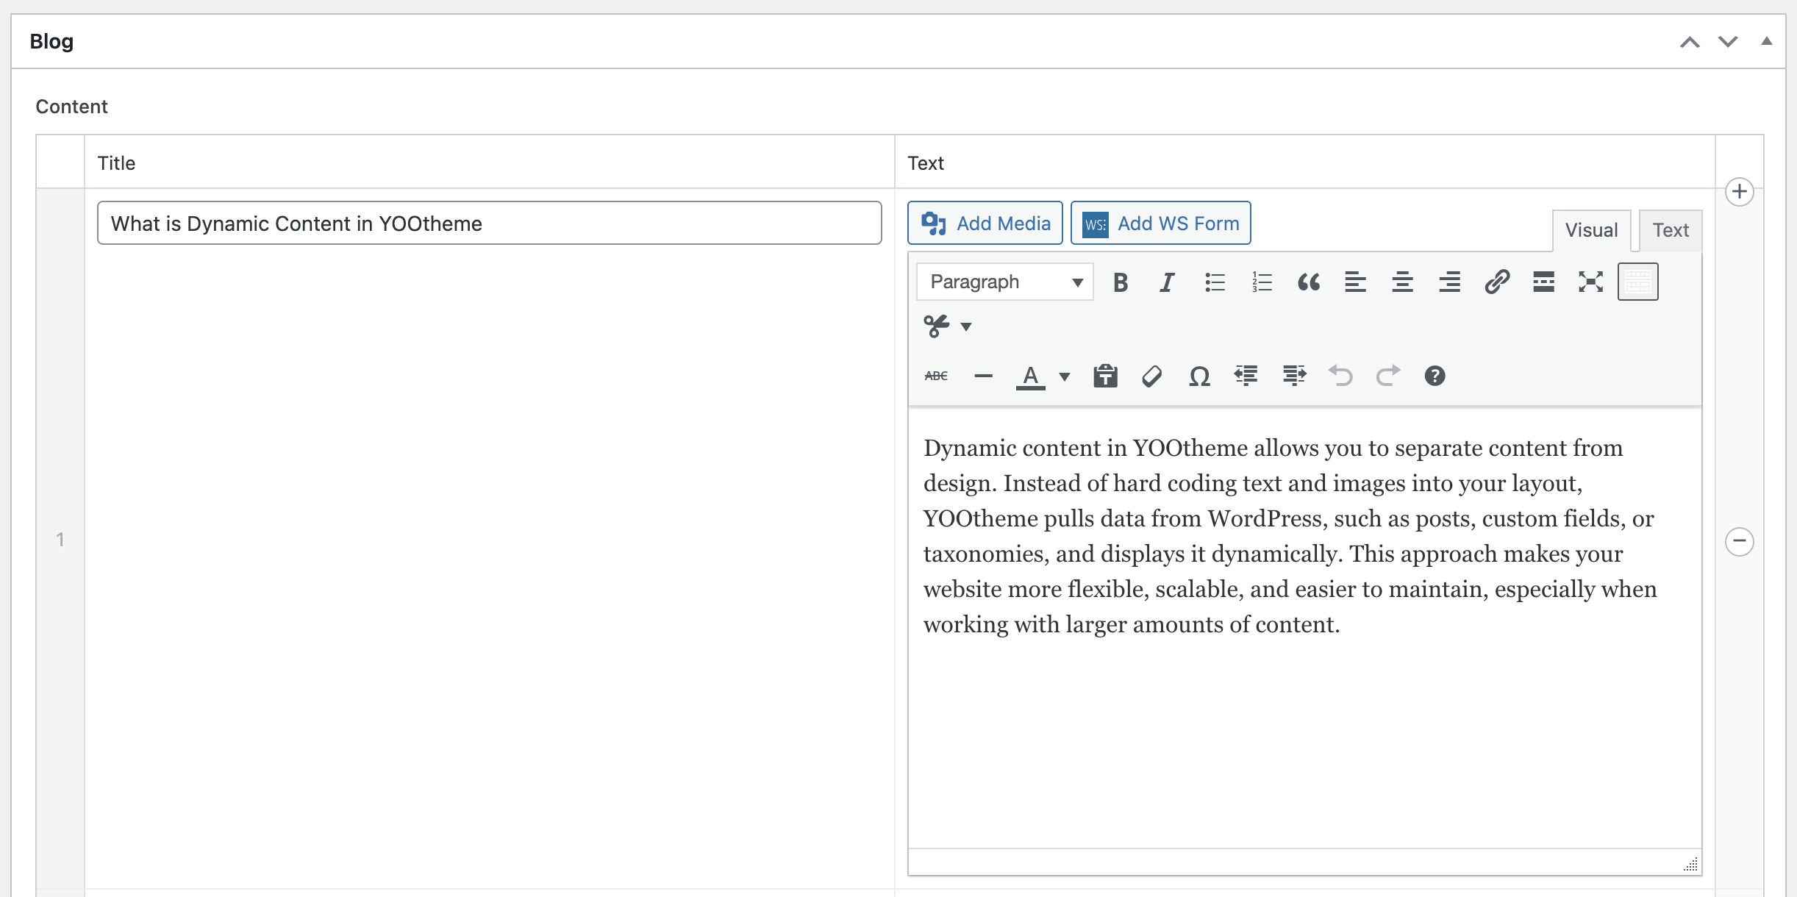This screenshot has width=1797, height=897.
Task: Toggle paste as text
Action: coord(1105,376)
